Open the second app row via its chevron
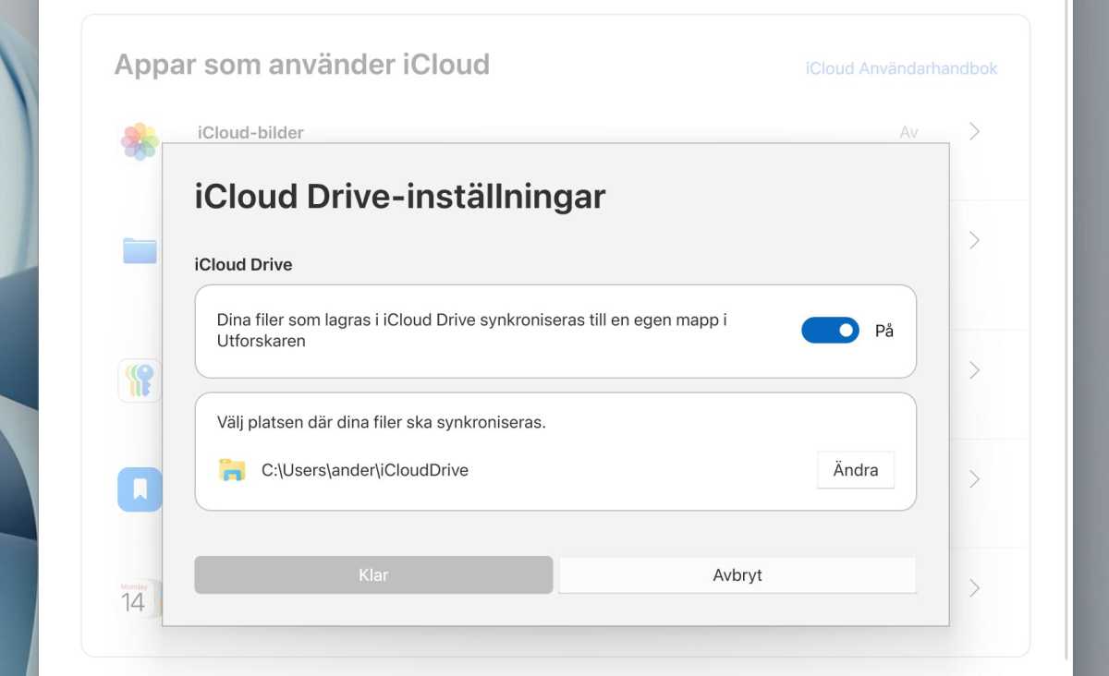Screen dimensions: 1109x676 point(974,240)
